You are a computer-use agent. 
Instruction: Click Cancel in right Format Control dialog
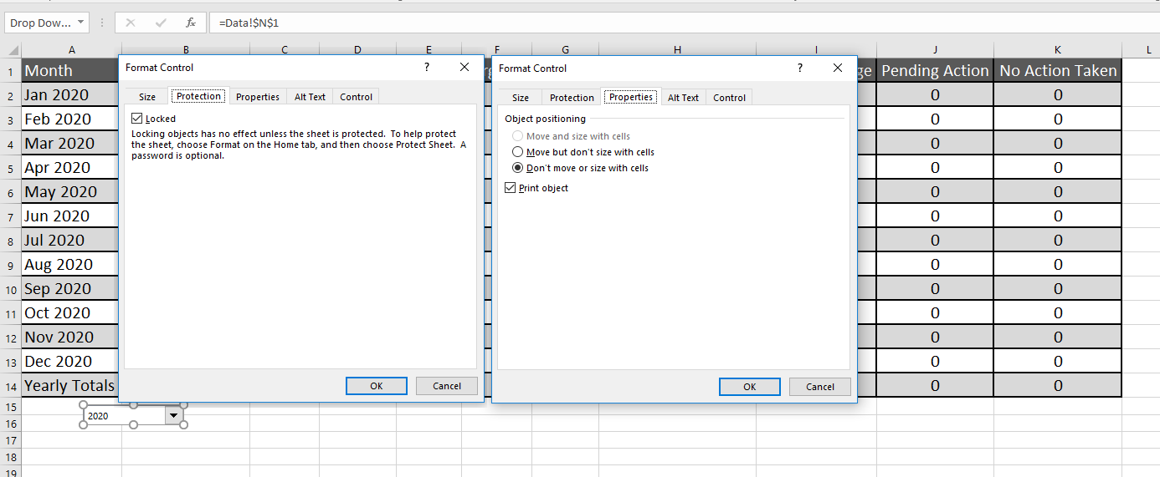820,387
